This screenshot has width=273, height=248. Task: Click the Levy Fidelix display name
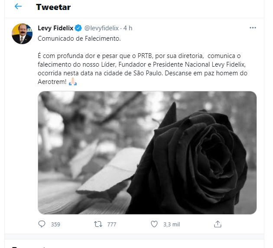click(56, 28)
